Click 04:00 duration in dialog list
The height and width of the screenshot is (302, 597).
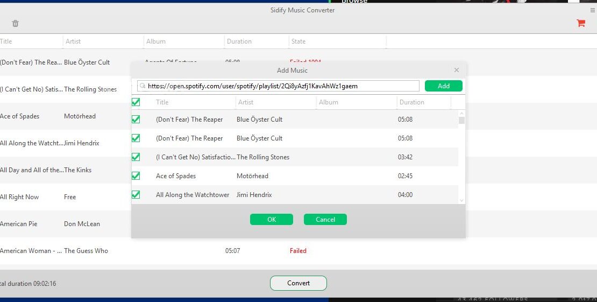coord(405,194)
